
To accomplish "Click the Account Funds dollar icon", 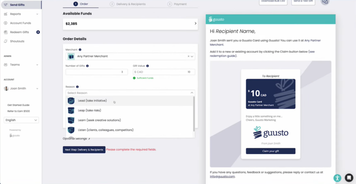I will pos(6,23).
